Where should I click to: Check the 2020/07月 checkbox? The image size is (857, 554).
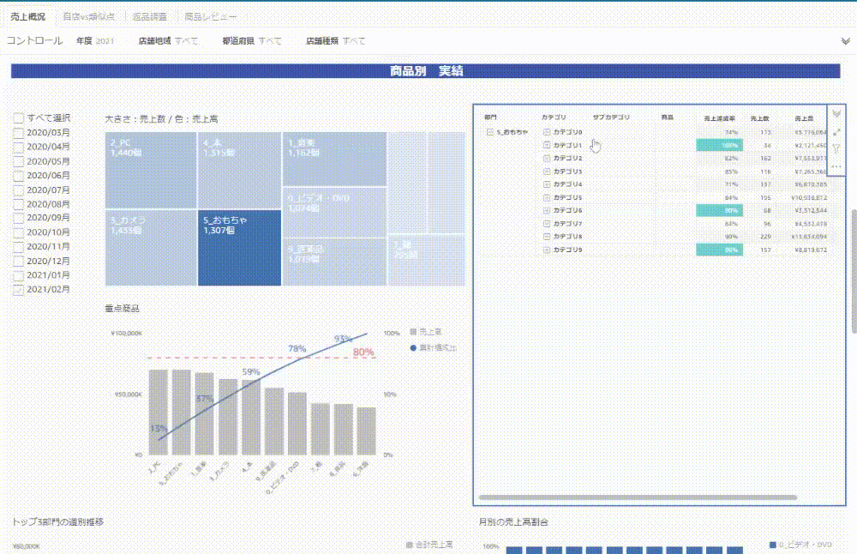tap(19, 190)
